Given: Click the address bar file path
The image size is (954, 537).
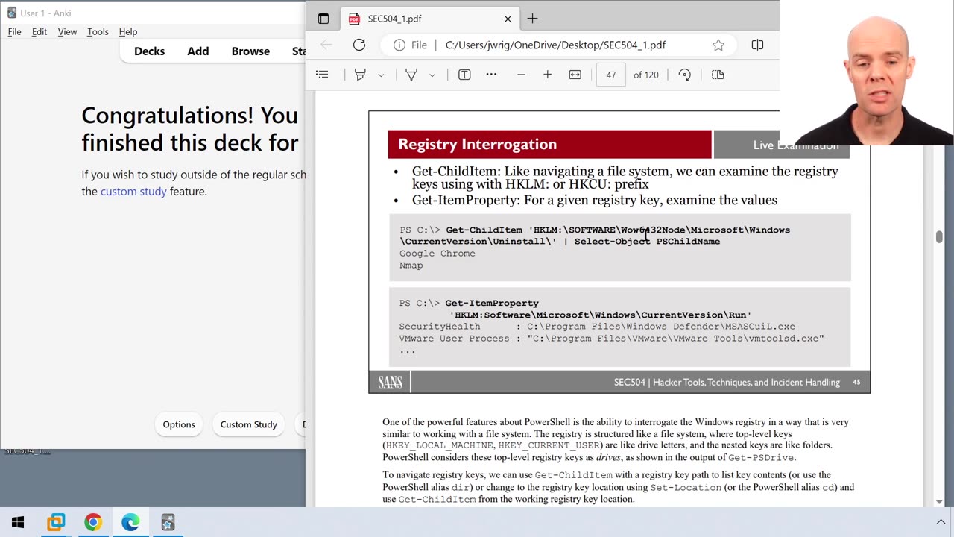Looking at the screenshot, I should tap(555, 45).
